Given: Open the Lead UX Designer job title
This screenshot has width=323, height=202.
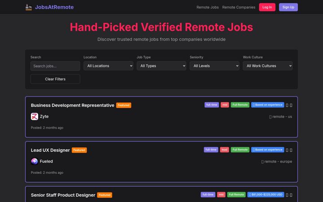Looking at the screenshot, I should point(50,150).
